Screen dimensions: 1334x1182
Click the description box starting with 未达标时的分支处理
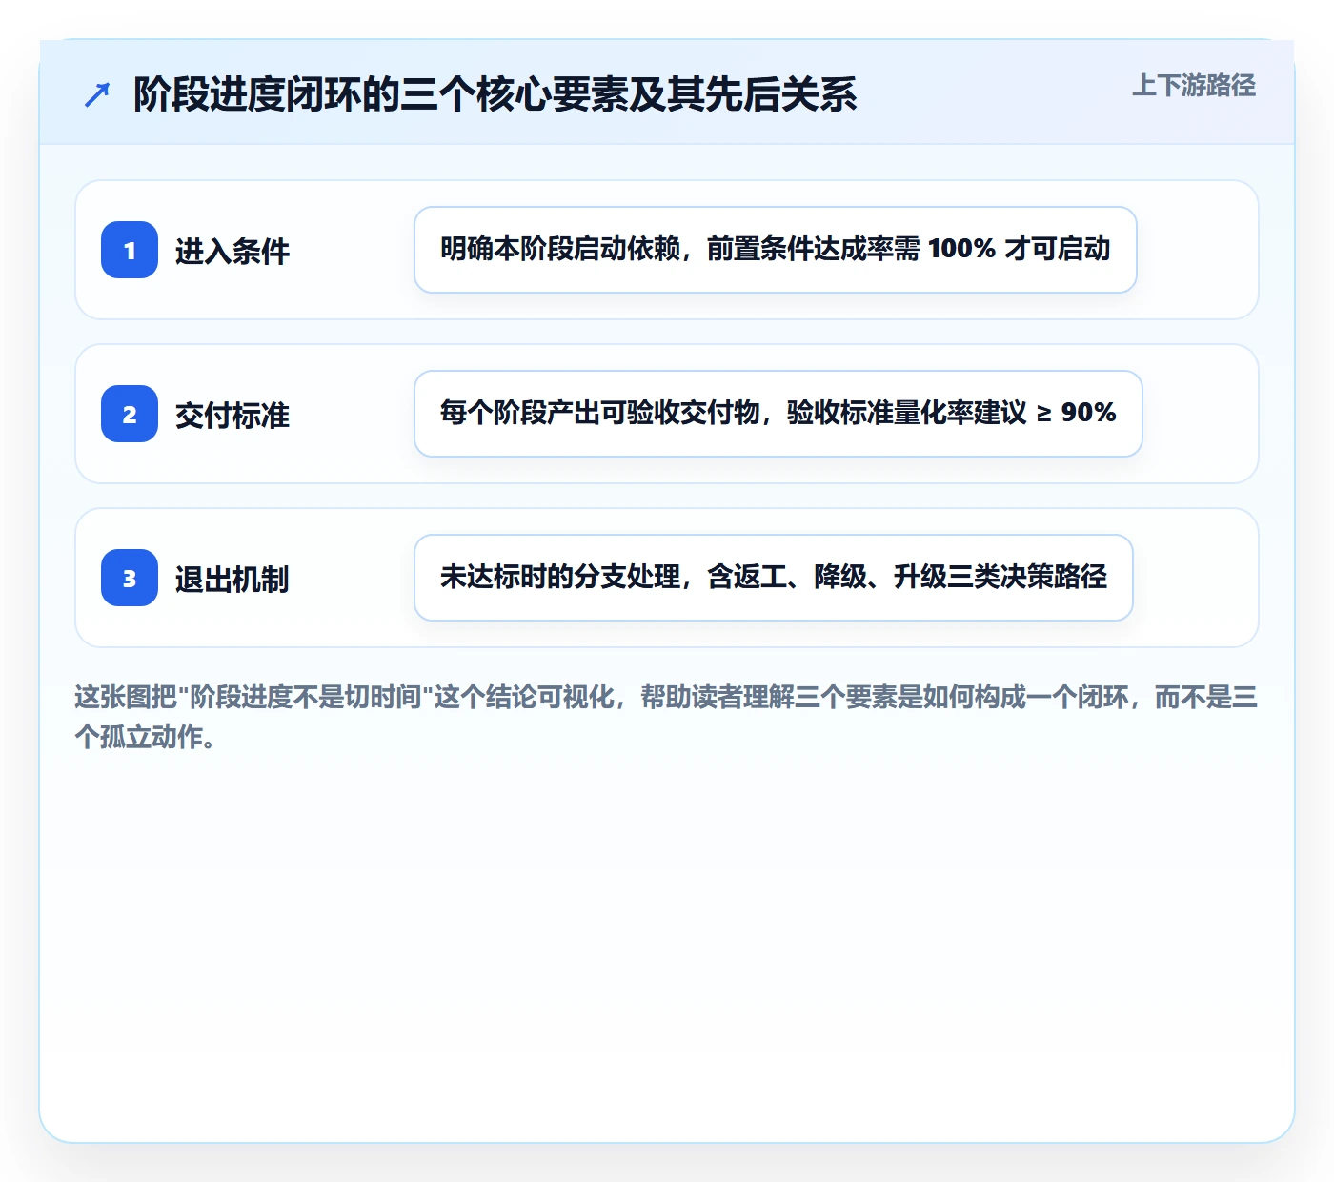(x=774, y=578)
